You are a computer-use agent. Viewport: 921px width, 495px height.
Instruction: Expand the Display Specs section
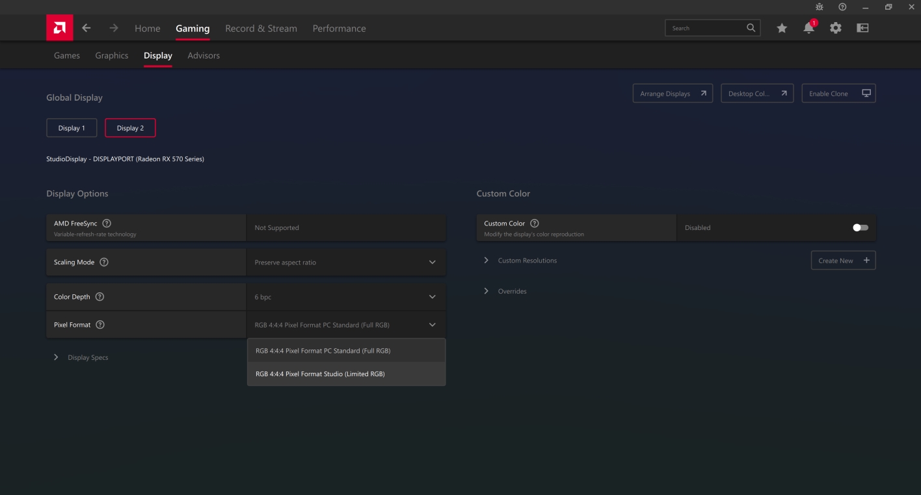point(81,357)
